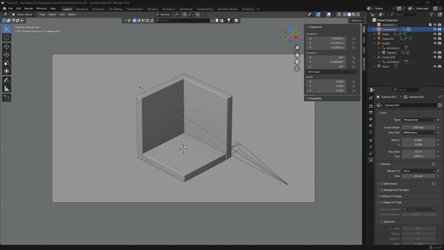Hide Cube.001 via its eye icon
This screenshot has height=250, width=444.
(434, 39)
